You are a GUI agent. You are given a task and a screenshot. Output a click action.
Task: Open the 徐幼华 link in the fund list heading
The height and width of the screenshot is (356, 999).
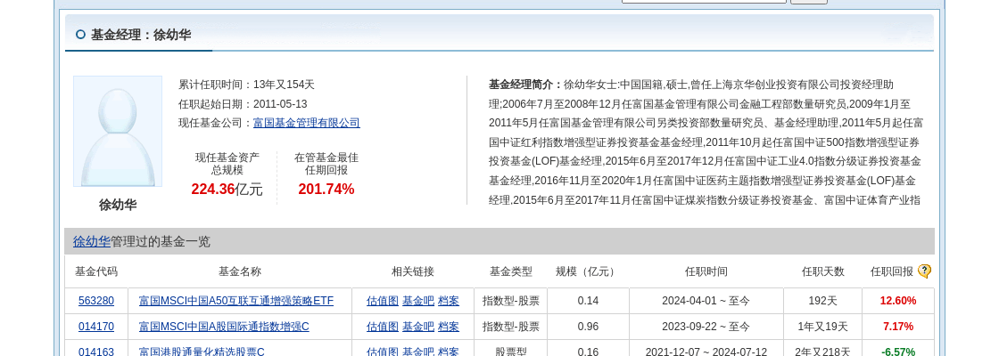pyautogui.click(x=92, y=241)
